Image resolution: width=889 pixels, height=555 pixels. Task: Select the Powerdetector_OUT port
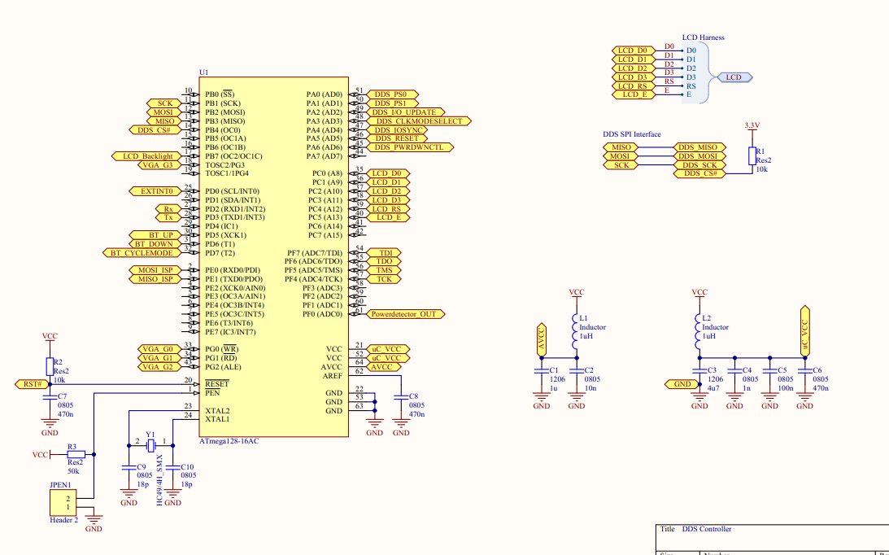[405, 314]
